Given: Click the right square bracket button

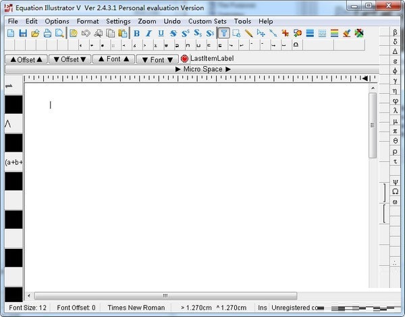Looking at the screenshot, I should click(x=384, y=193).
